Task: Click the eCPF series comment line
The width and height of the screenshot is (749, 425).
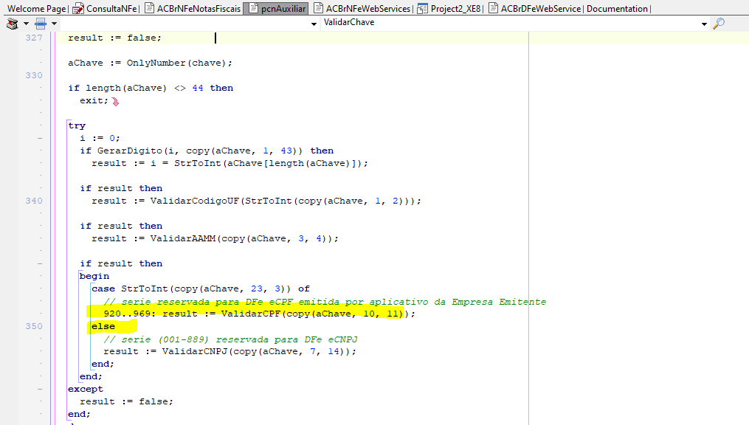Action: pos(325,302)
